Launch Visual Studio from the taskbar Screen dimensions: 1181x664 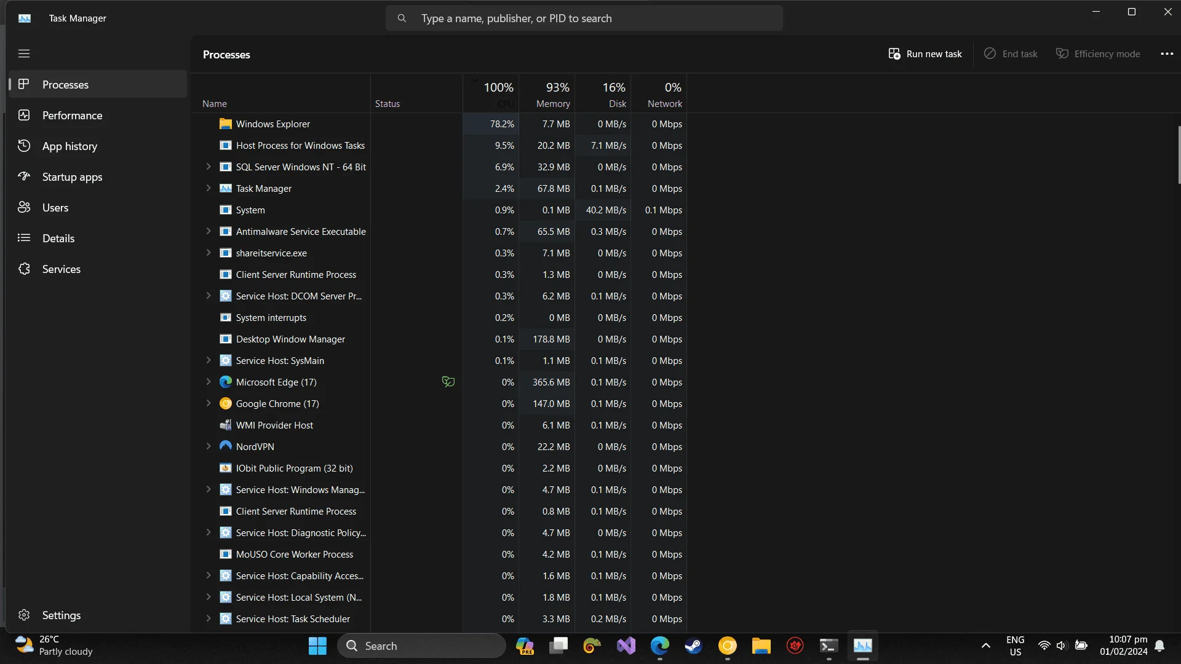click(626, 646)
